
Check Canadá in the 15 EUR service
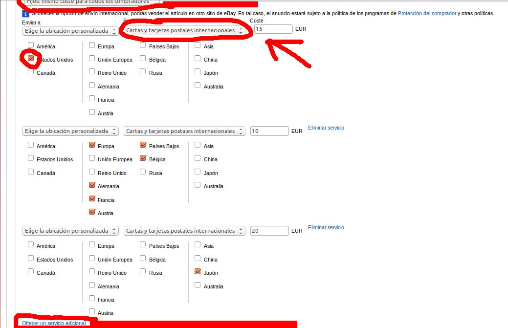click(31, 72)
